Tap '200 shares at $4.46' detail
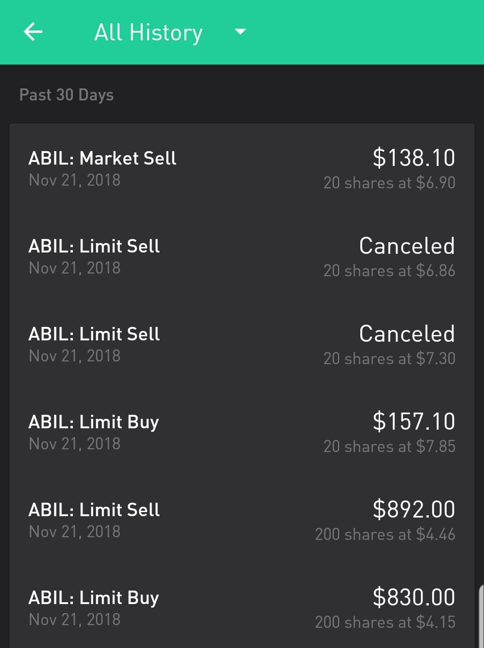The height and width of the screenshot is (648, 484). point(385,535)
